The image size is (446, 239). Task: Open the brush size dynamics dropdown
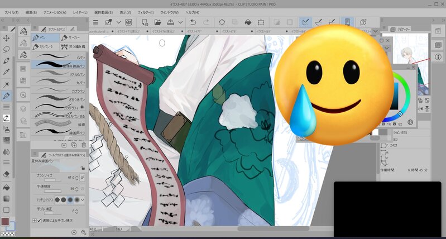(x=83, y=178)
